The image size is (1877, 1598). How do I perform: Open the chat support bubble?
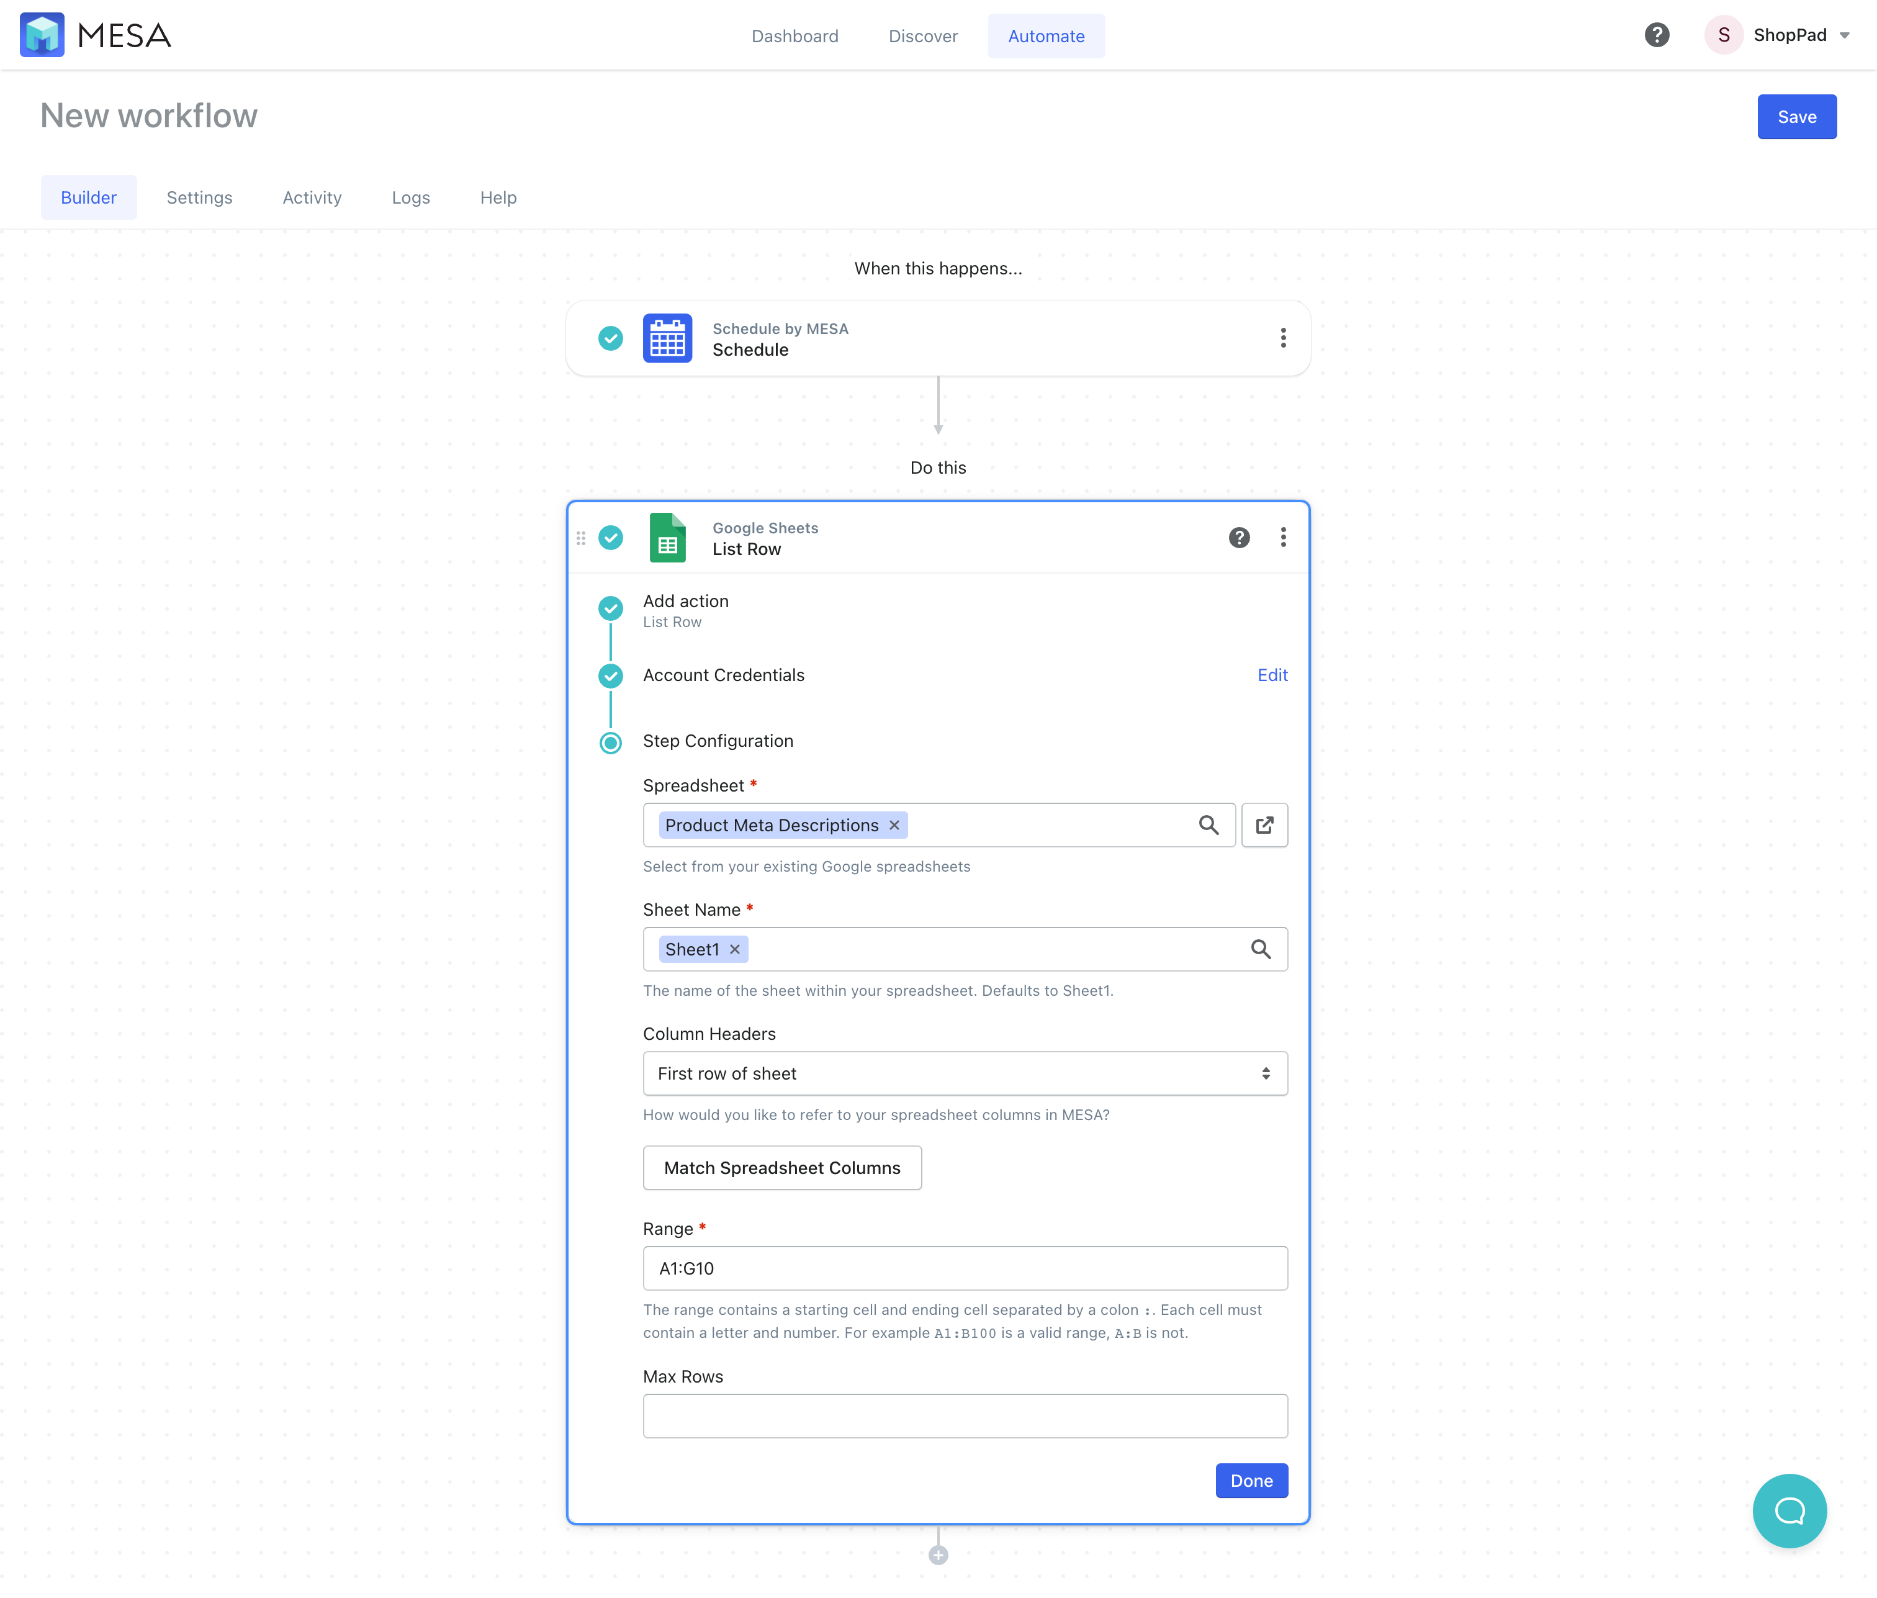(1789, 1511)
